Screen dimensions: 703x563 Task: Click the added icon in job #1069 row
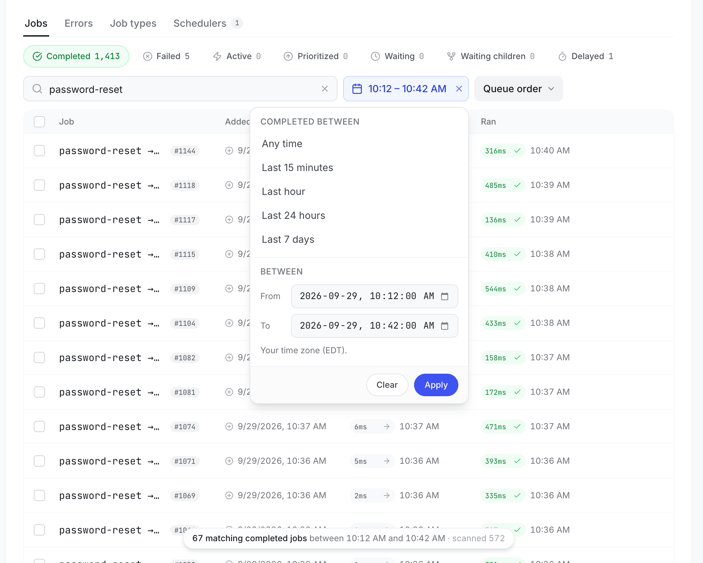229,495
